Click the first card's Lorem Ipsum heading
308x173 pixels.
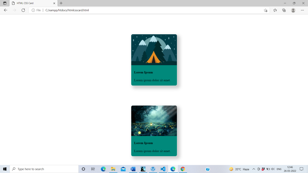pyautogui.click(x=143, y=72)
